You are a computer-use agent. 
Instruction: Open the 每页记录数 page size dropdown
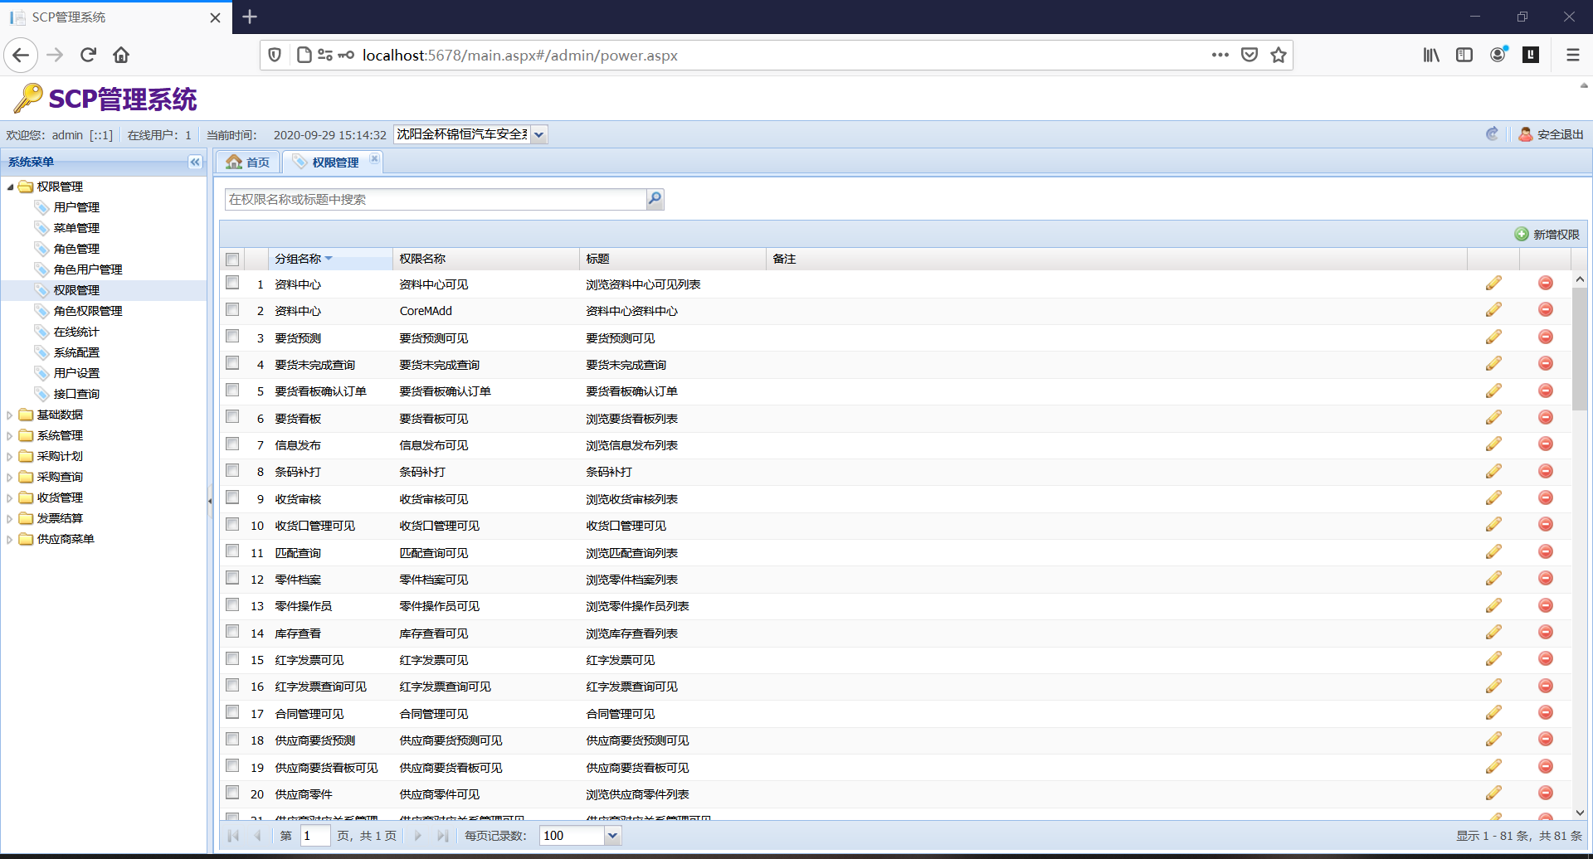[x=612, y=836]
